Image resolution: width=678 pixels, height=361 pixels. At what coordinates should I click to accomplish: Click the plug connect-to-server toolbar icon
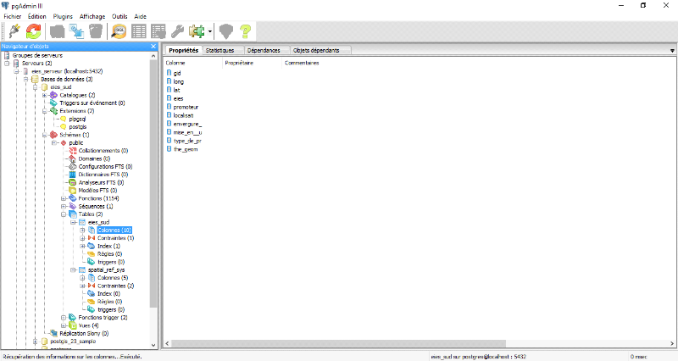click(x=14, y=31)
